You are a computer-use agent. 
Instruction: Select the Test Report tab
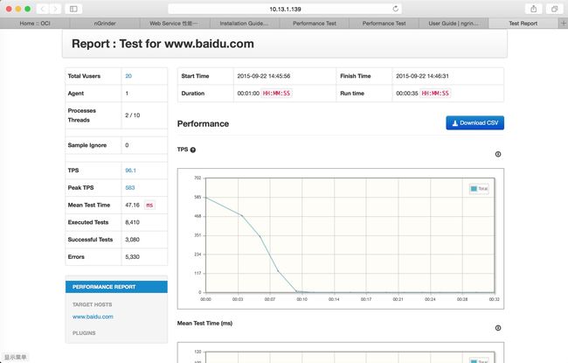tap(523, 24)
